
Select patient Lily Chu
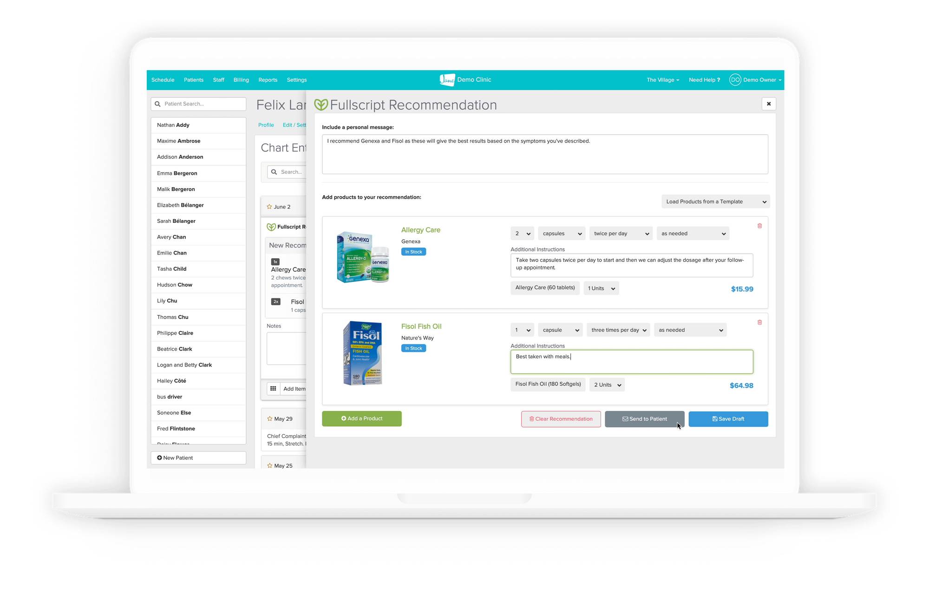coord(198,301)
